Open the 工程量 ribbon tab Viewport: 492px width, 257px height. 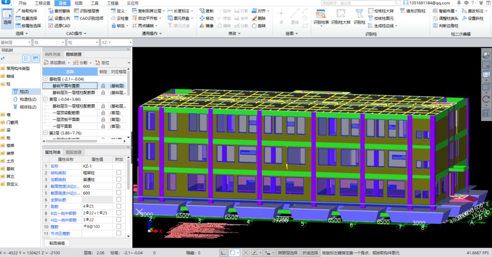pyautogui.click(x=112, y=3)
